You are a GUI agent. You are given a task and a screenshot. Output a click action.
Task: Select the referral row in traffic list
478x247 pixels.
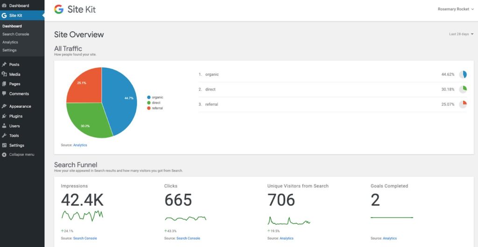point(332,104)
